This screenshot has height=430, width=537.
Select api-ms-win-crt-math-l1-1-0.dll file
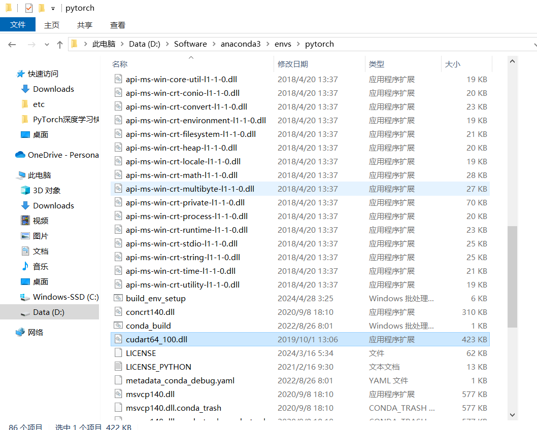pos(300,175)
